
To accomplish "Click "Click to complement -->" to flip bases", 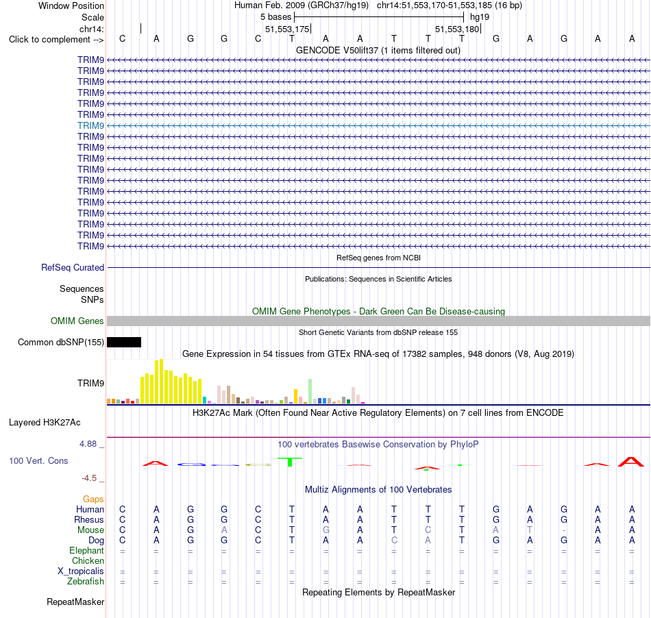I will click(x=56, y=40).
